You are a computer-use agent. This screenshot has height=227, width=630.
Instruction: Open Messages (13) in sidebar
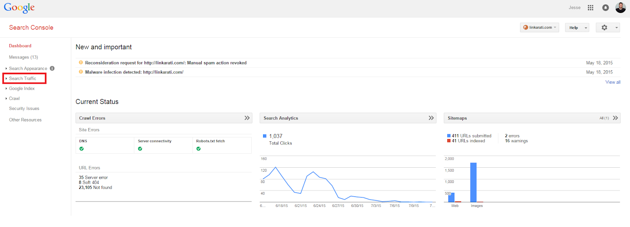point(23,57)
